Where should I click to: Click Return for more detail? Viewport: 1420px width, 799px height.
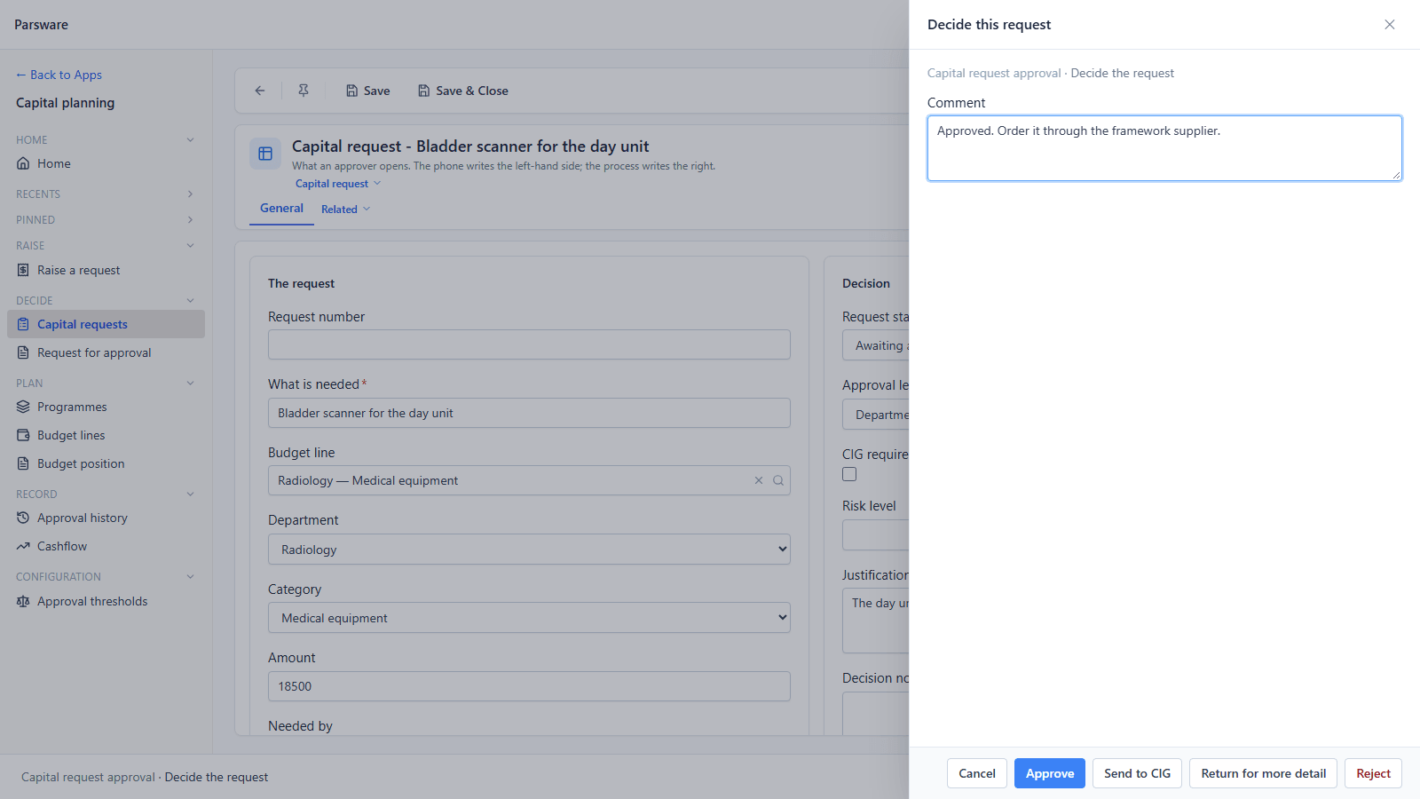1264,773
